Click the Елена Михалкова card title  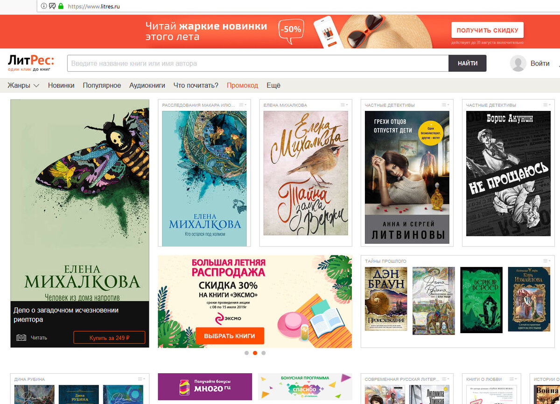[x=285, y=105]
